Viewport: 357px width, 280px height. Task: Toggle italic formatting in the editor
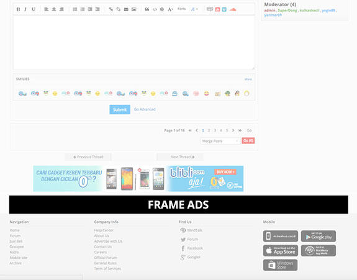(25, 9)
